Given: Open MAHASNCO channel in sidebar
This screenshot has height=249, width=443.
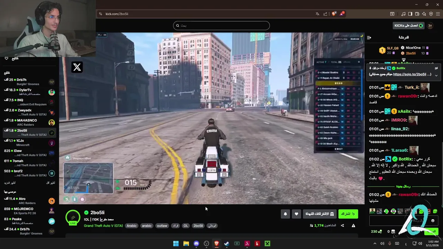Looking at the screenshot, I should click(29, 122).
